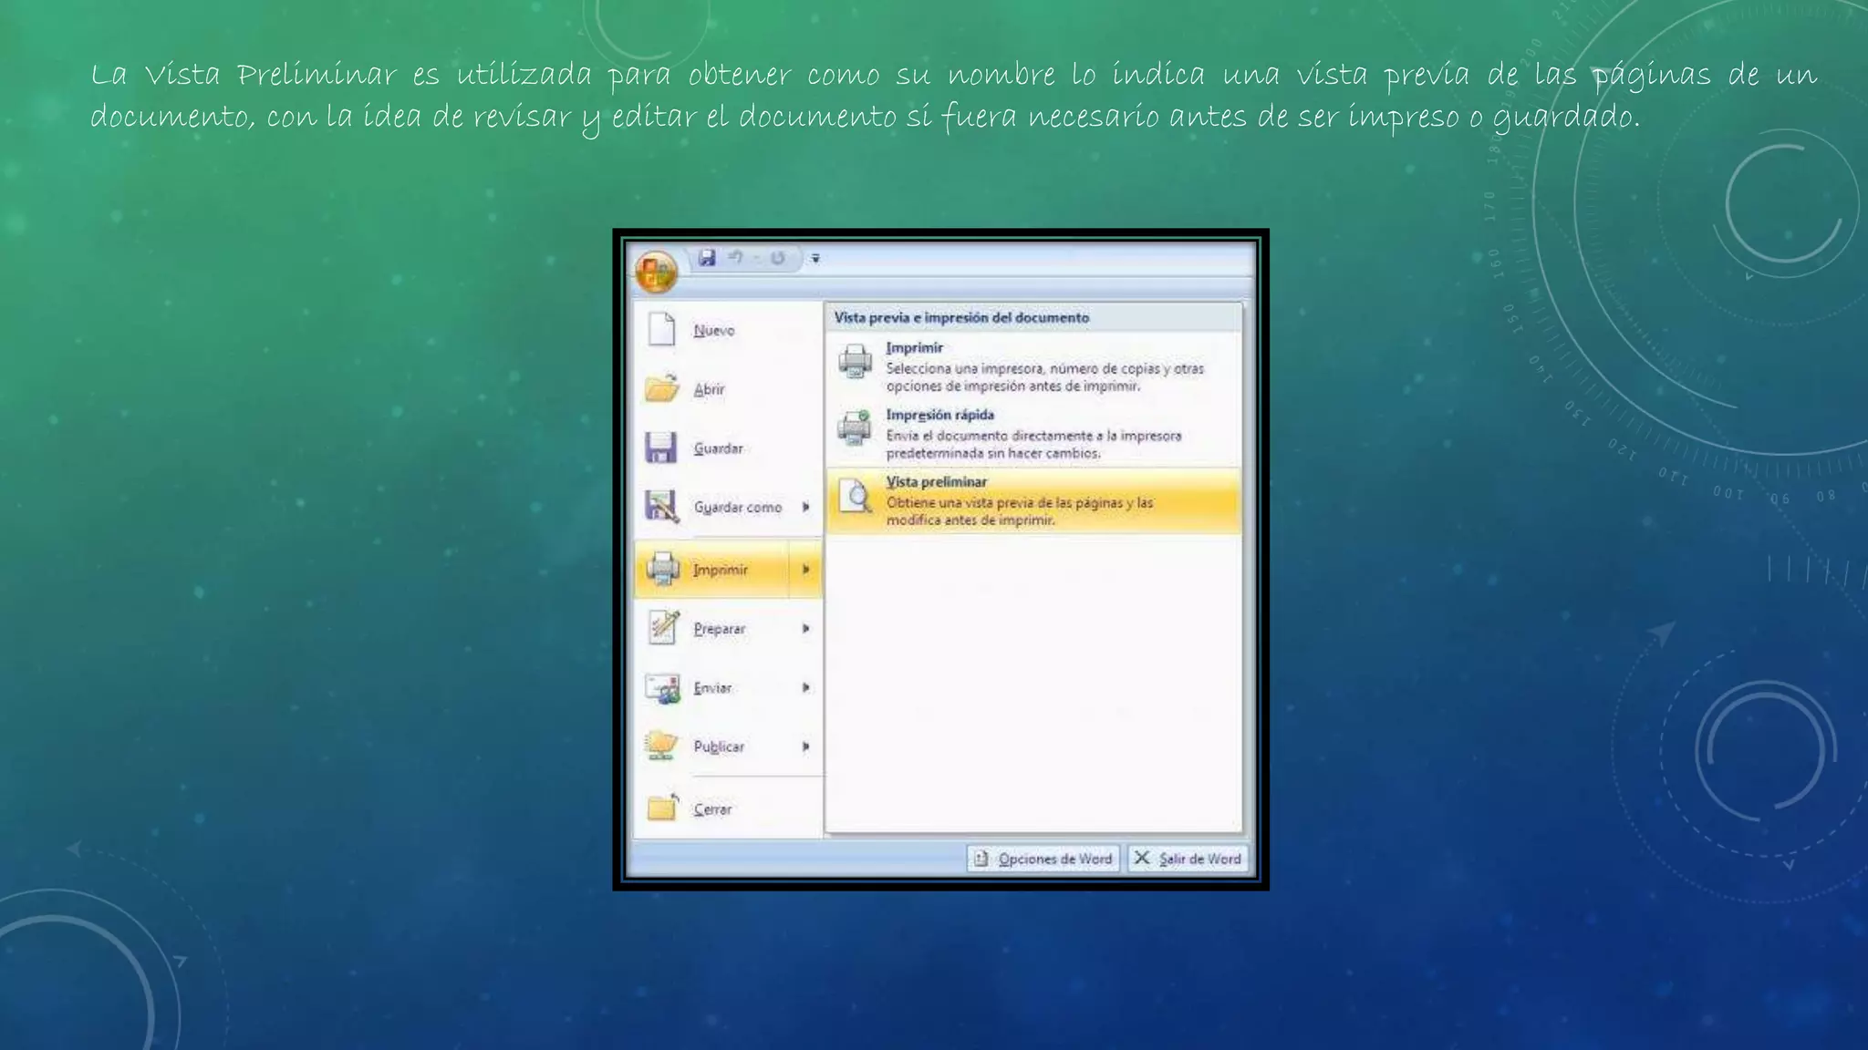Expand the Publicar submenu arrow
The width and height of the screenshot is (1868, 1050).
[x=805, y=746]
